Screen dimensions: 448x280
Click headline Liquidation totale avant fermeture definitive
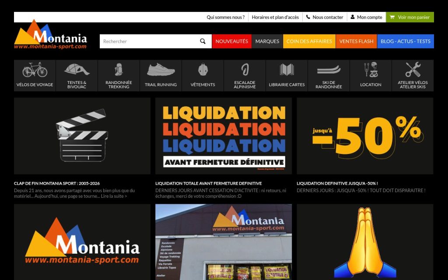[209, 183]
